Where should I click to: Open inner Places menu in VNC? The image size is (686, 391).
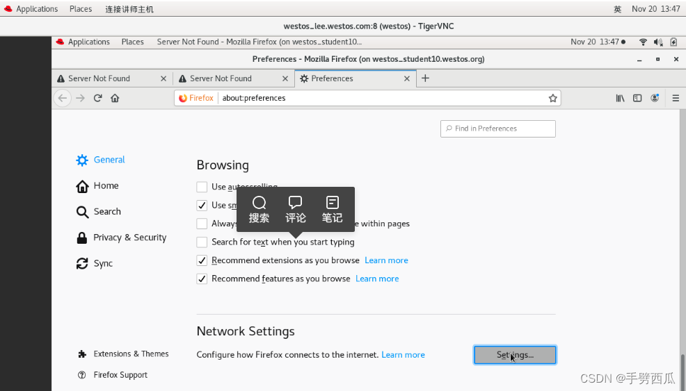[x=133, y=42]
